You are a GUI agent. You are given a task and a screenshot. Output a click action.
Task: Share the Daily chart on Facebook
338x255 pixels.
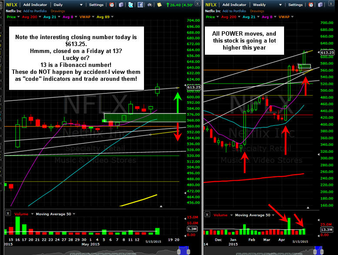pos(141,4)
